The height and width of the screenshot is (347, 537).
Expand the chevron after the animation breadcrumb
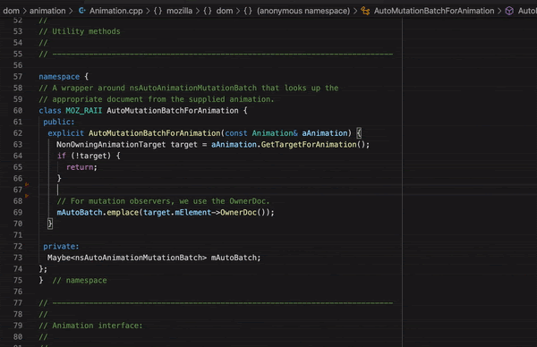71,11
